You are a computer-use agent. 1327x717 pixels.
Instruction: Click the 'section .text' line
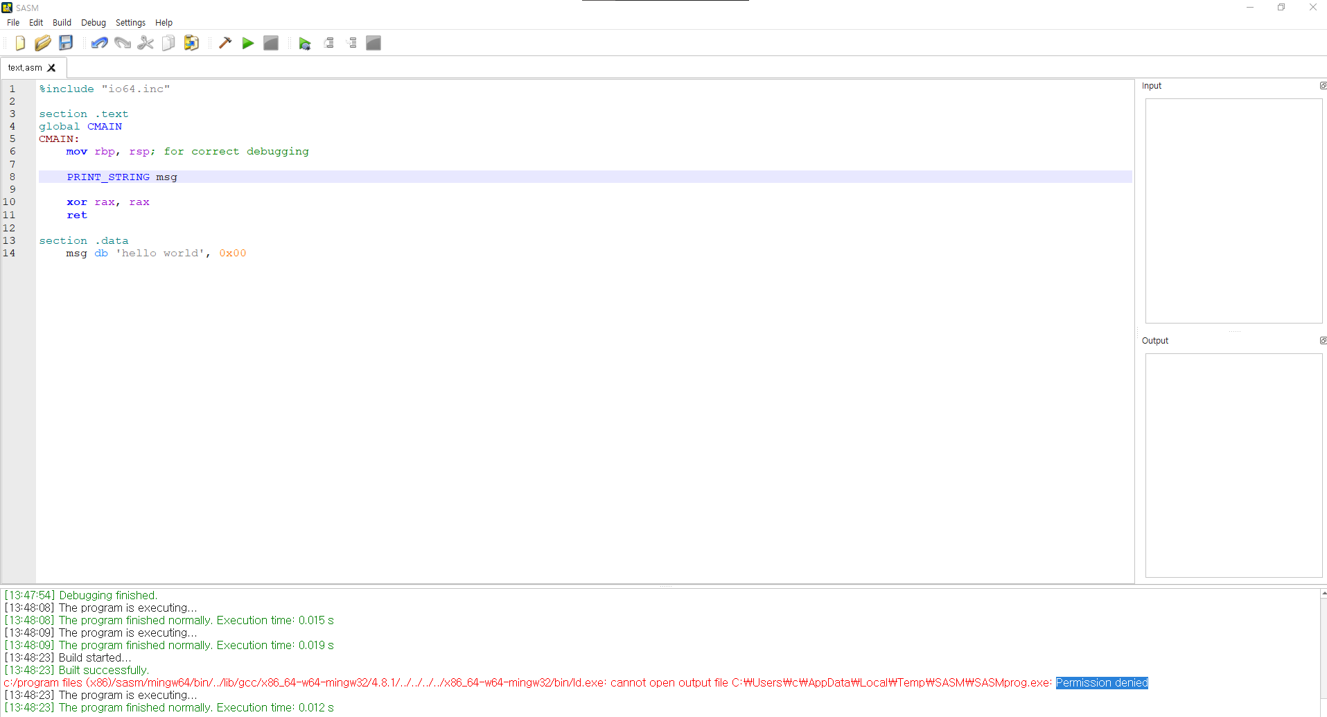pos(84,114)
